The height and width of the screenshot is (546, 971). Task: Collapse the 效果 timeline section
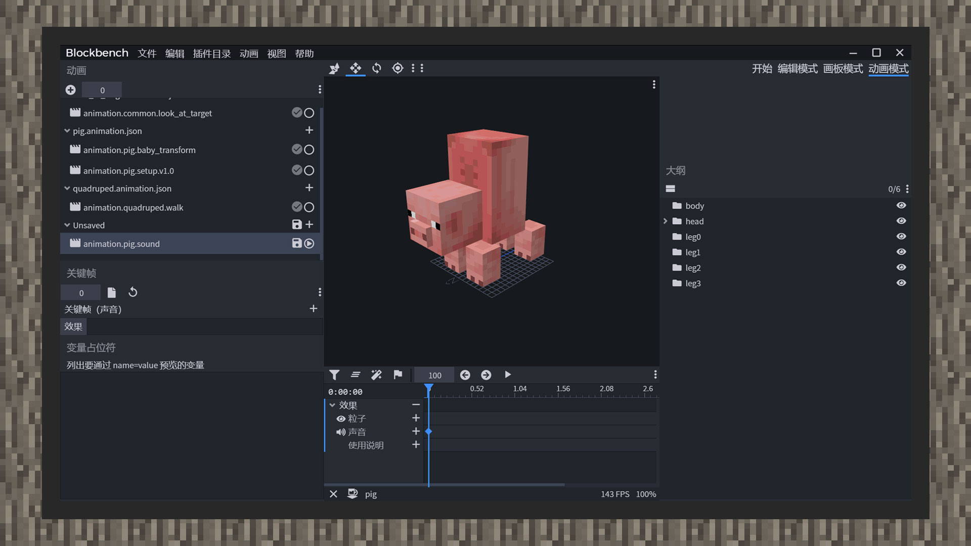[x=332, y=405]
